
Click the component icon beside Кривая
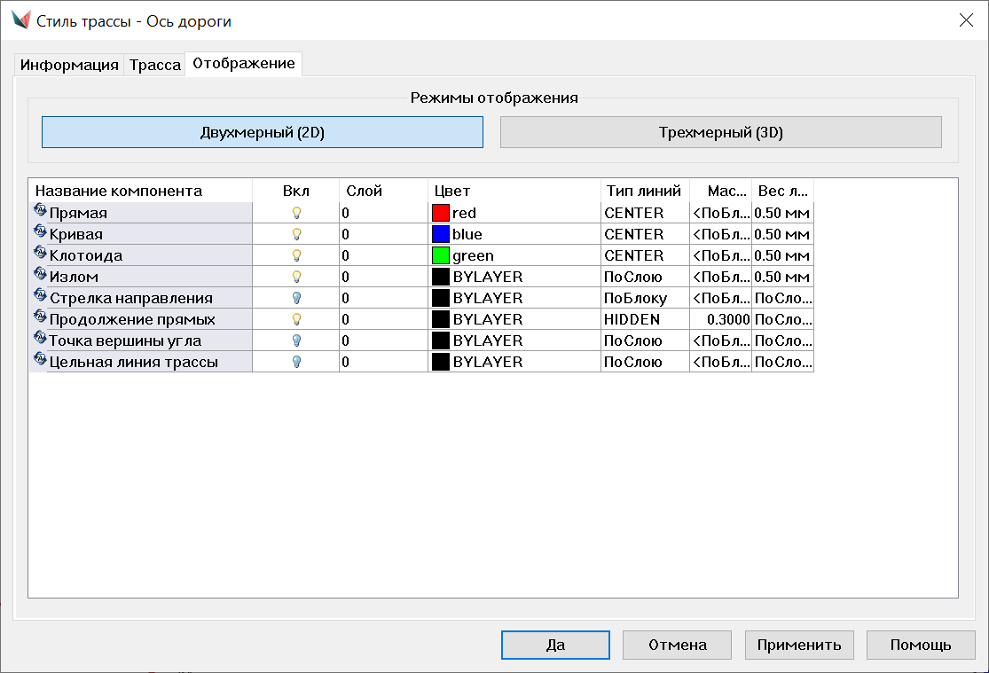(x=40, y=233)
